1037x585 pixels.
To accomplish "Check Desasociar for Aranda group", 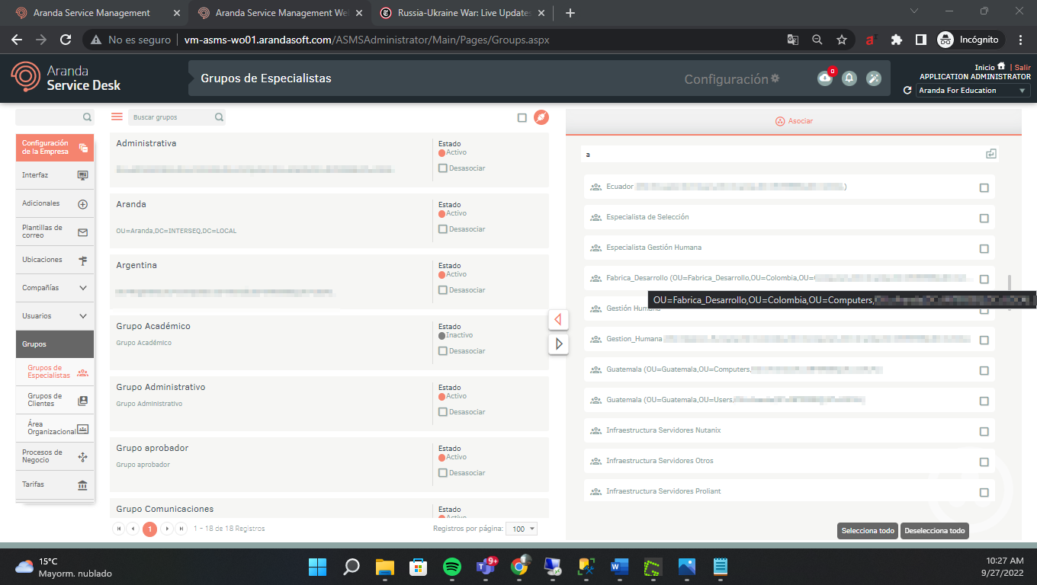I will point(442,229).
